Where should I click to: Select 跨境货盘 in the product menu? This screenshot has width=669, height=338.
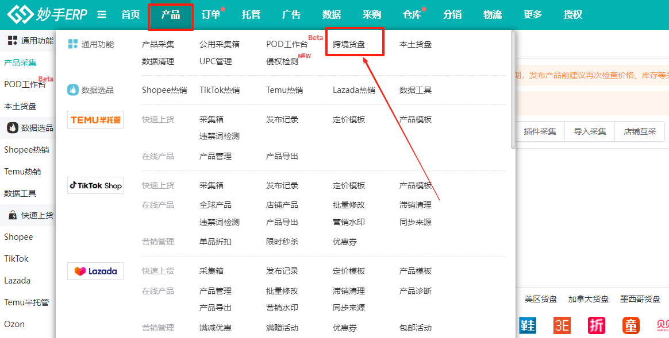[349, 44]
